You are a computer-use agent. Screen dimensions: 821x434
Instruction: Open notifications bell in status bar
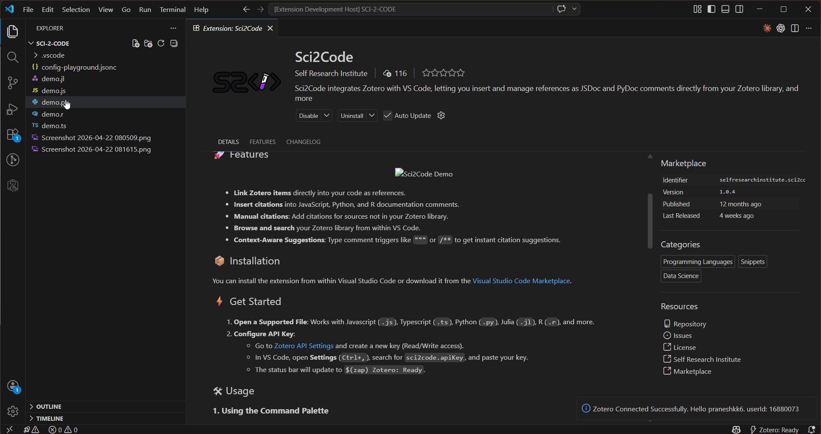(811, 430)
